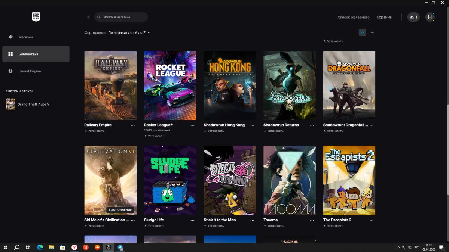
Task: Select the Shadowrun Returns cover art
Action: point(290,85)
